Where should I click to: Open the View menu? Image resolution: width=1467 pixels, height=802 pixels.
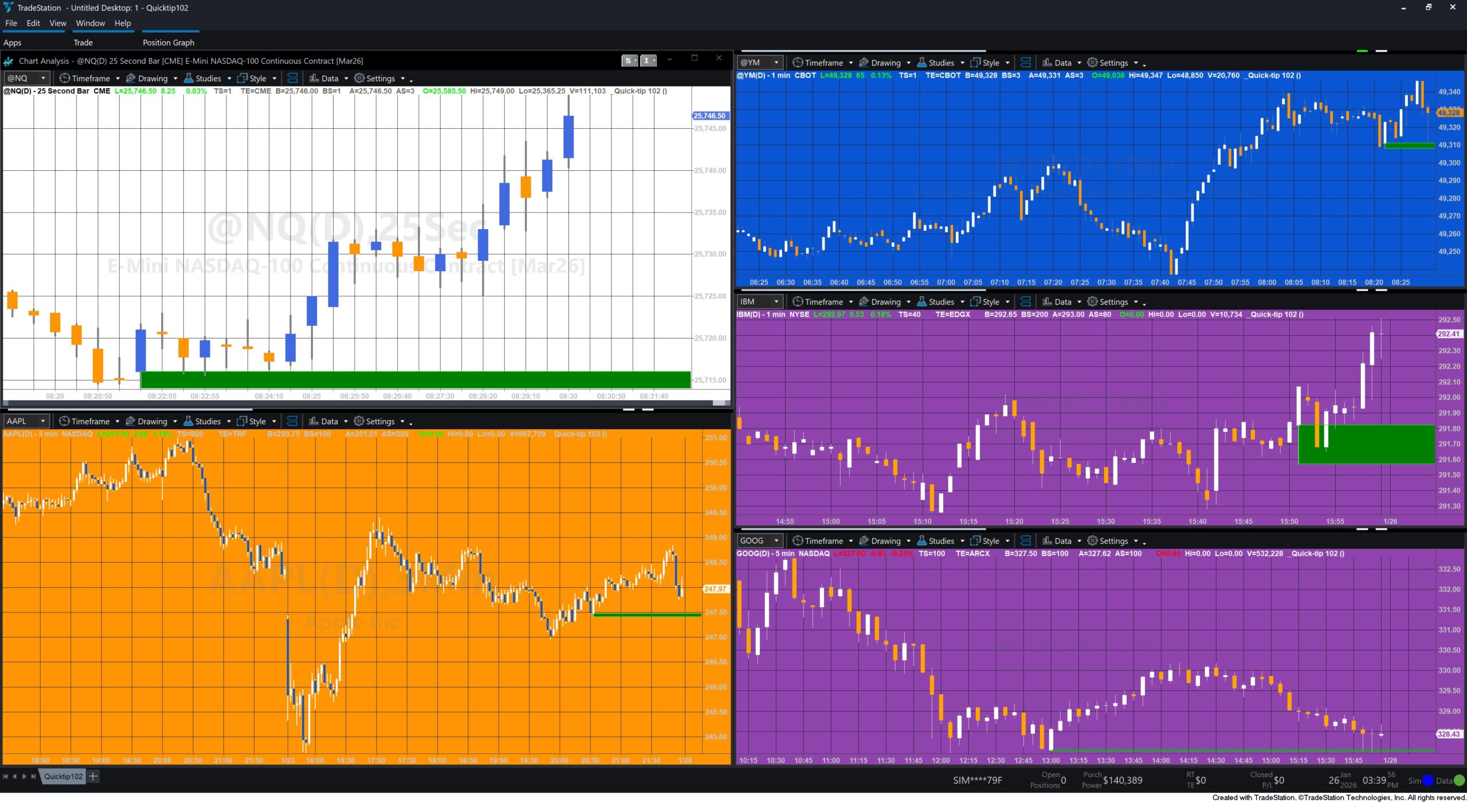(x=58, y=23)
